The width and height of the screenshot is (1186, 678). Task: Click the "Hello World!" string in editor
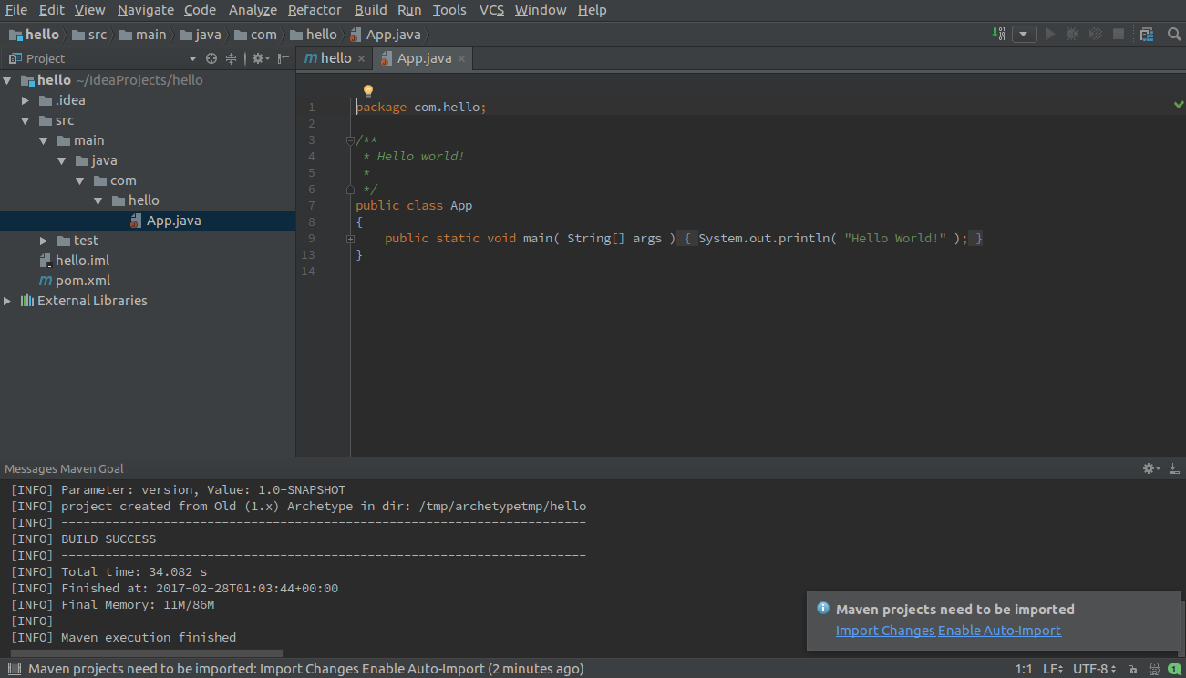[895, 239]
